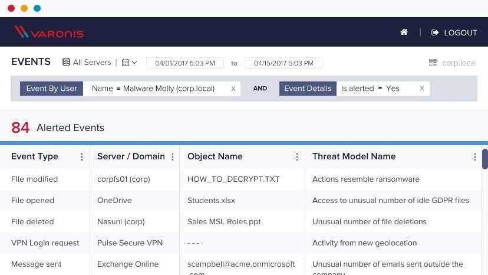Edit the end date 04/15/2017 field
This screenshot has height=275, width=488.
(283, 63)
